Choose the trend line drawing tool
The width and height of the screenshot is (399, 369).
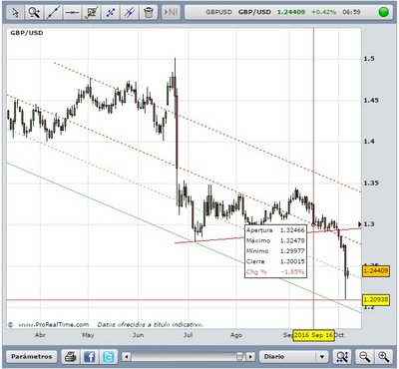pos(53,13)
